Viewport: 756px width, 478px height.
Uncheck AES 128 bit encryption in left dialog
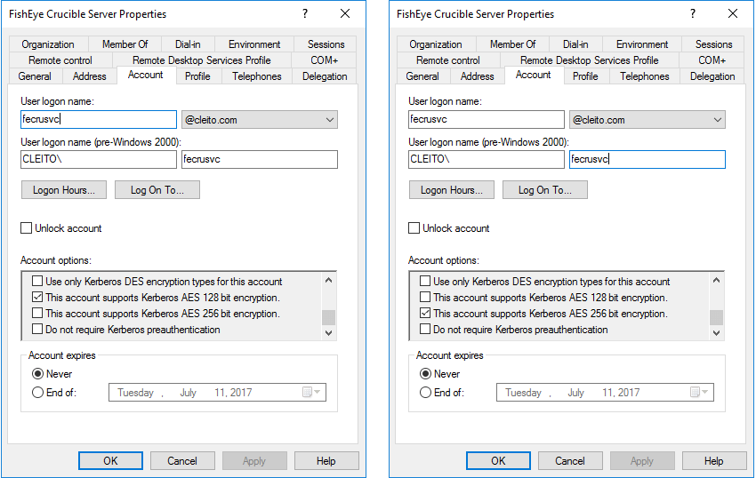coord(37,297)
